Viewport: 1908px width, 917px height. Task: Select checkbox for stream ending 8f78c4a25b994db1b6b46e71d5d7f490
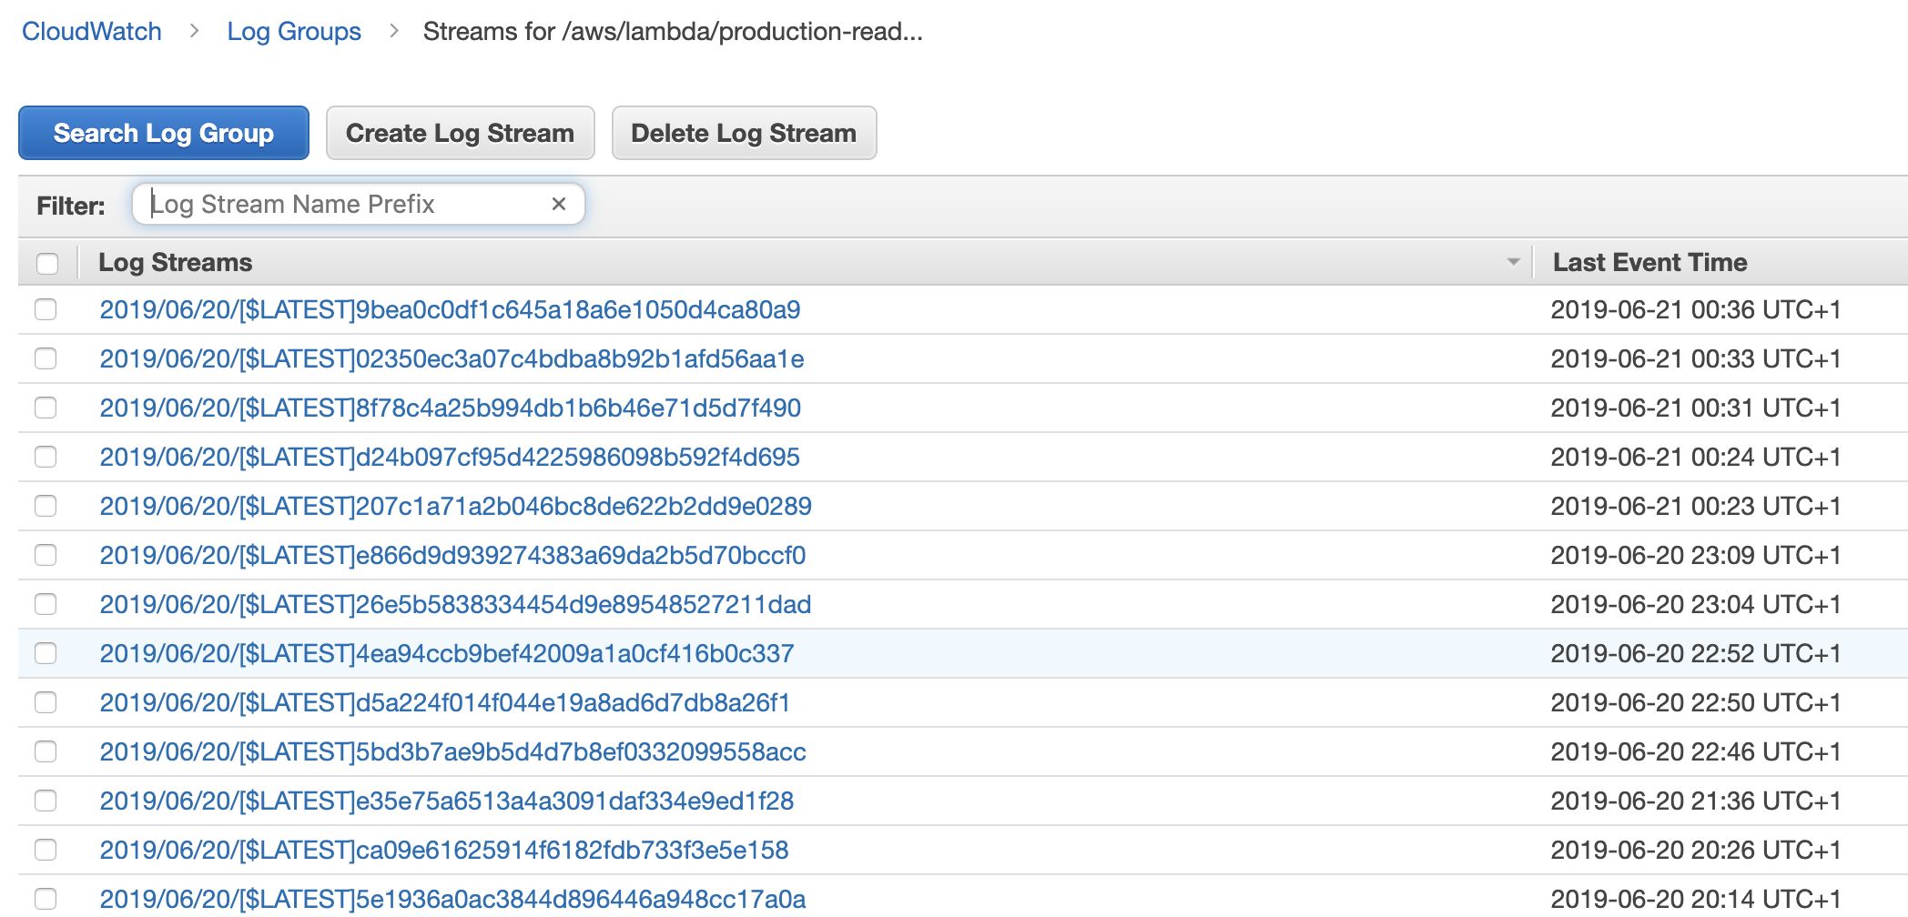(46, 408)
